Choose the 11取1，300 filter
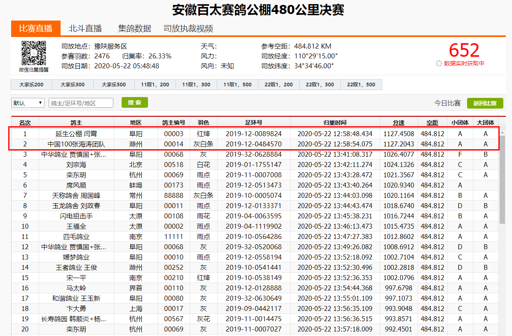The image size is (512, 336). click(x=196, y=85)
